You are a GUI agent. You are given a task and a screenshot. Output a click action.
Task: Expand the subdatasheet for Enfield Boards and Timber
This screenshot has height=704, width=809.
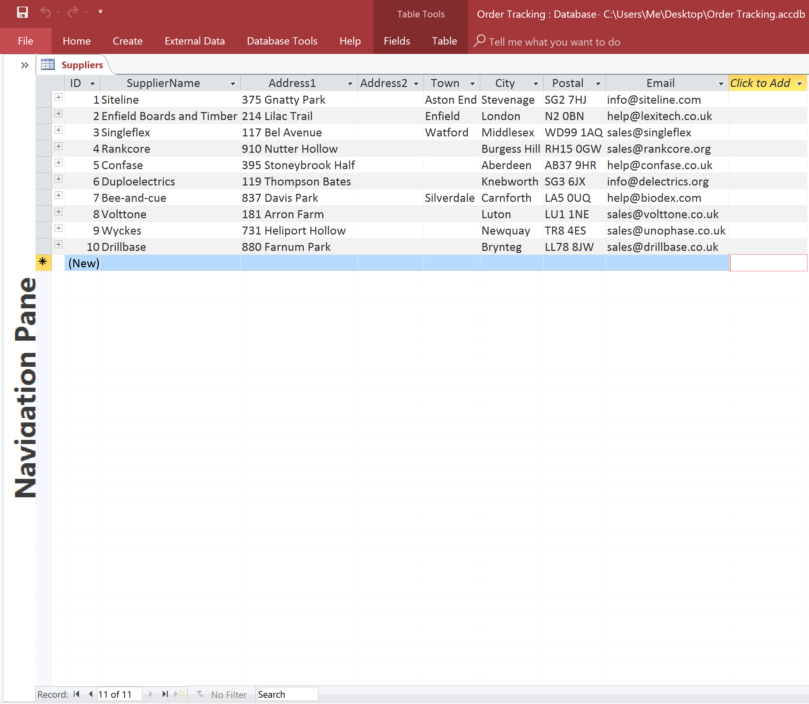[59, 113]
